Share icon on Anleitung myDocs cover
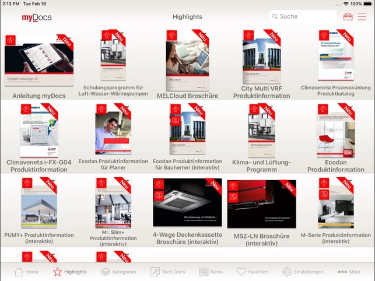375x281 pixels. [10, 40]
